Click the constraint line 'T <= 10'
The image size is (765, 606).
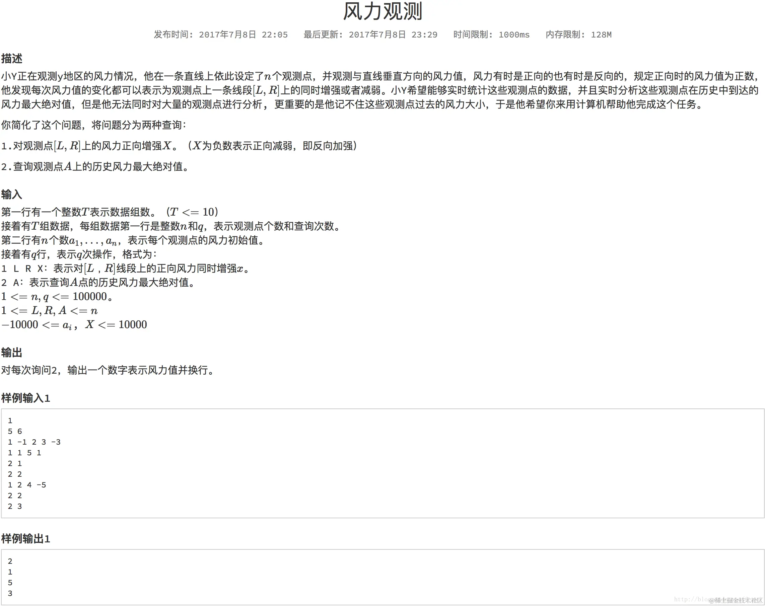click(x=192, y=212)
